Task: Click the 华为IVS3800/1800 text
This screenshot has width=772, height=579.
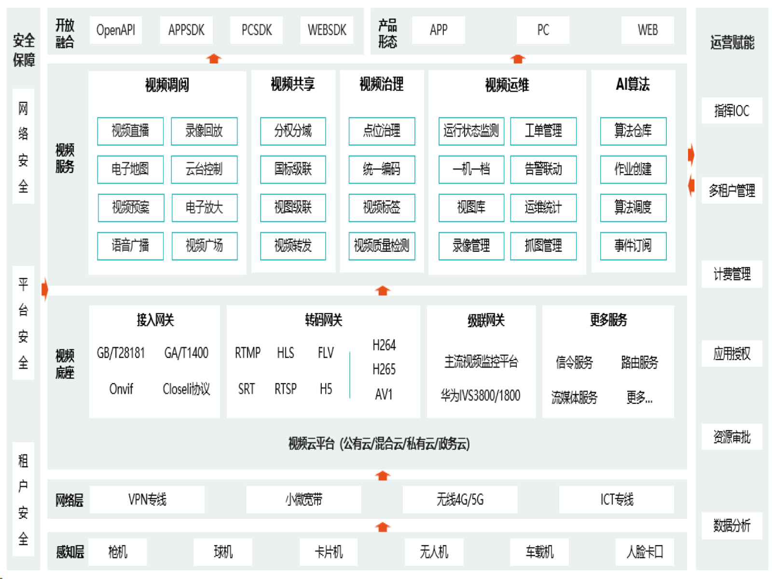Action: [x=481, y=396]
